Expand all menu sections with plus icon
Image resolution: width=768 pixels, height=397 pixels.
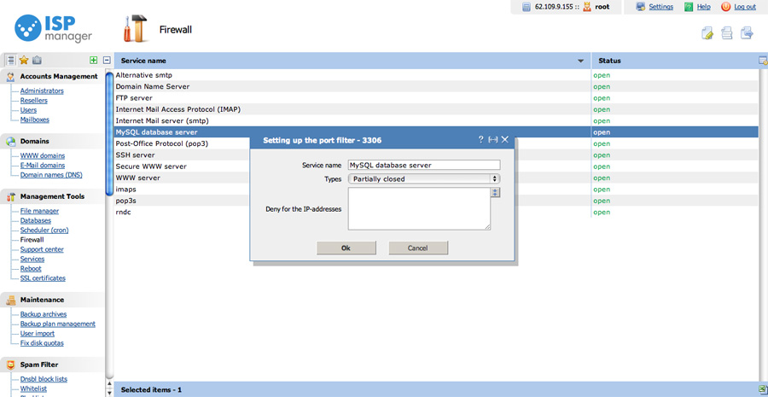(94, 61)
